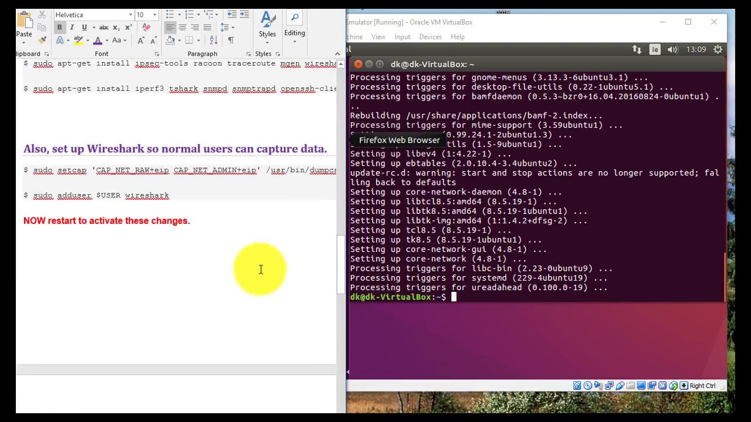Toggle Italic formatting
Viewport: 751px width, 422px height.
[x=72, y=28]
